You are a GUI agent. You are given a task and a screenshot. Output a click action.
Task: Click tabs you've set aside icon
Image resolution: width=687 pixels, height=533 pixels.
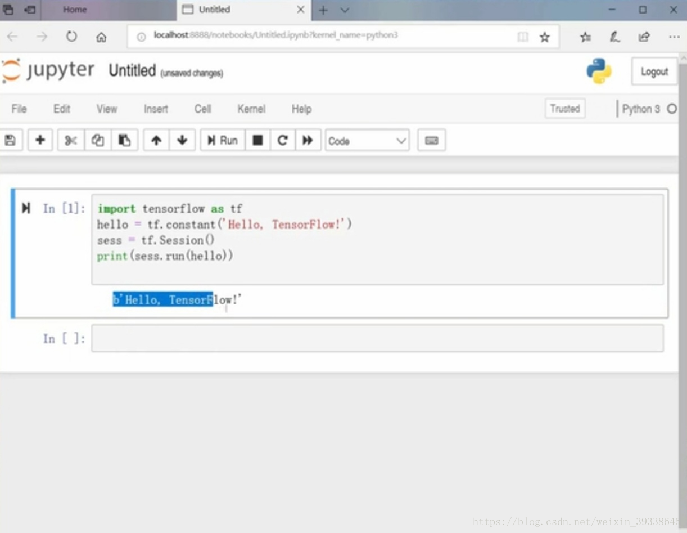(x=8, y=10)
